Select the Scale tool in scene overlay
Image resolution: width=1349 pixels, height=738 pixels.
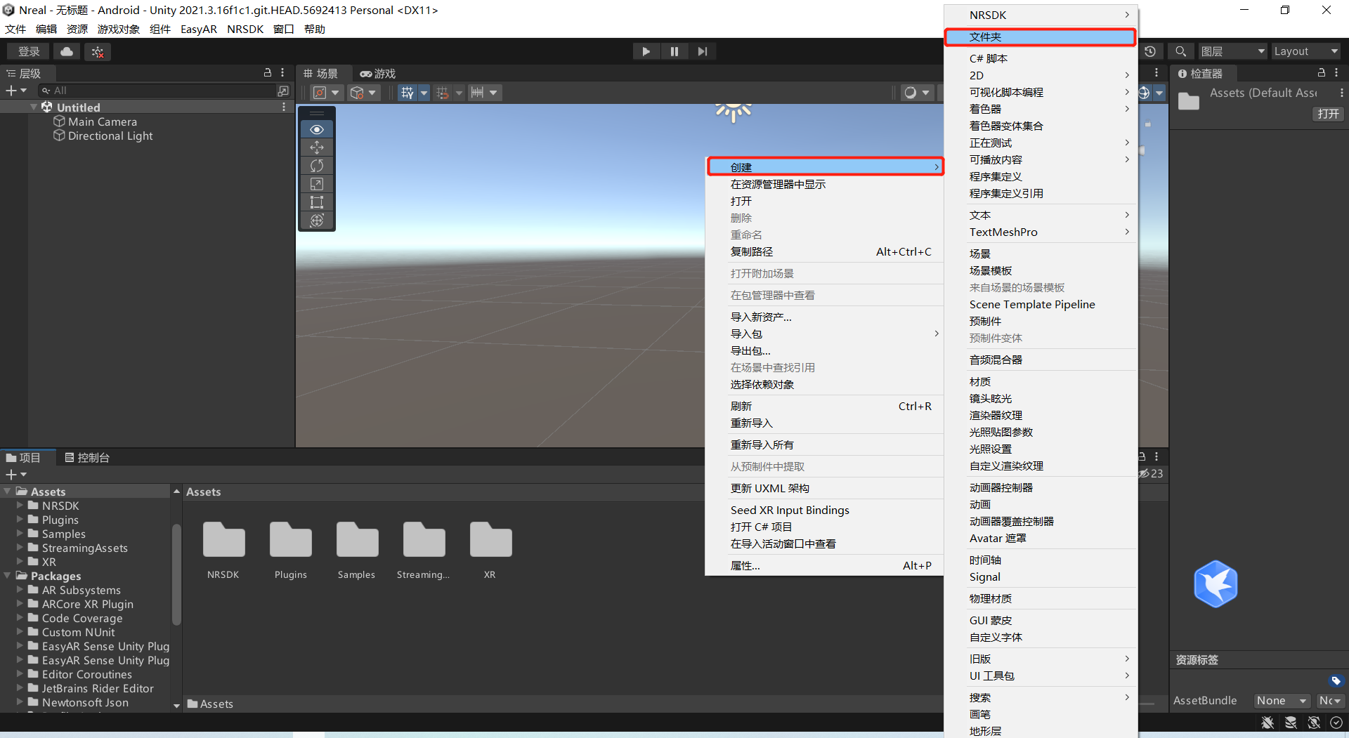tap(317, 184)
